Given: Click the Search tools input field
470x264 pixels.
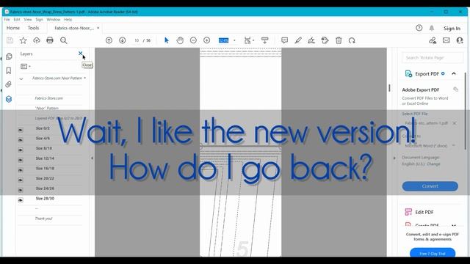Looking at the screenshot, I should (433, 57).
